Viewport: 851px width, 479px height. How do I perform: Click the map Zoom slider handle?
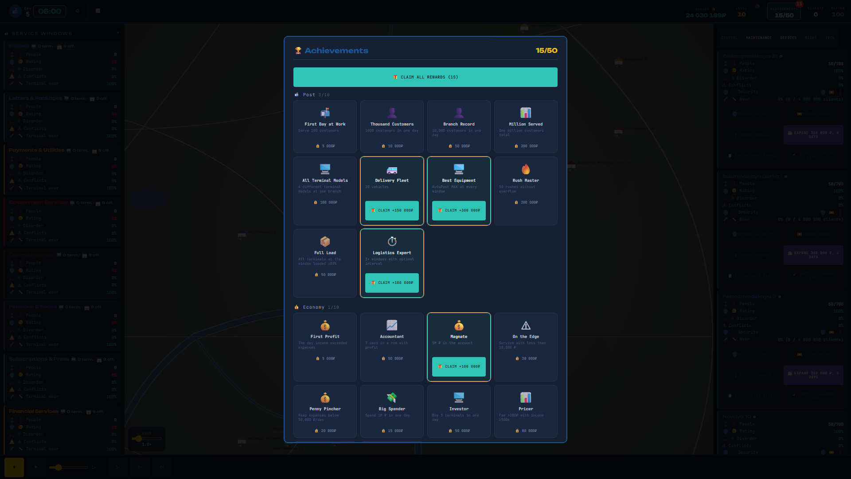(x=139, y=439)
